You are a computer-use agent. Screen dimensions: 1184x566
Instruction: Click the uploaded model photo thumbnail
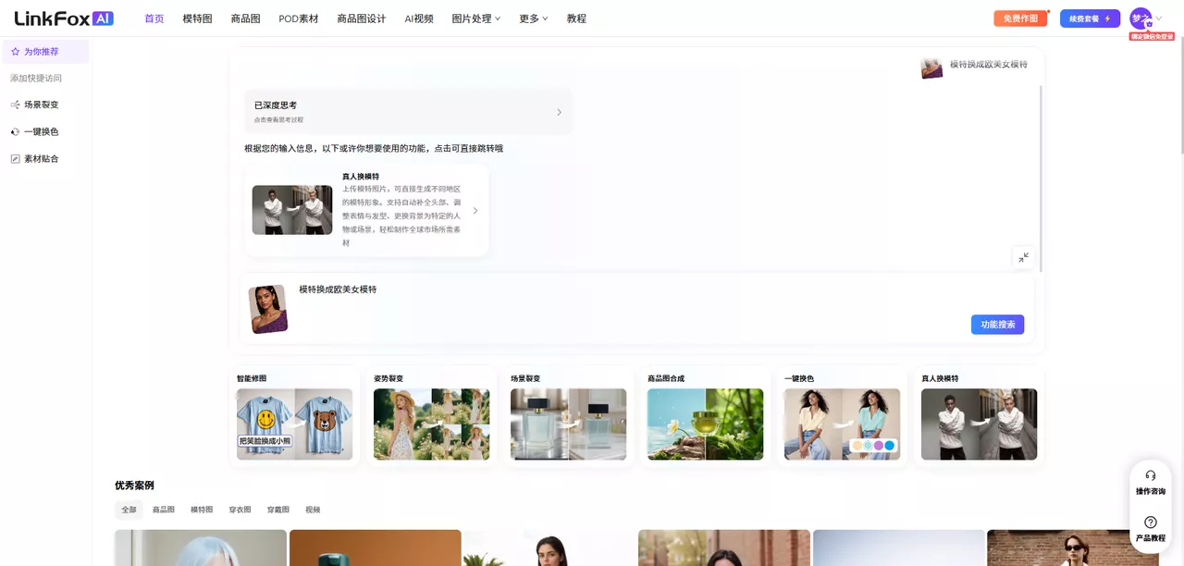click(269, 308)
